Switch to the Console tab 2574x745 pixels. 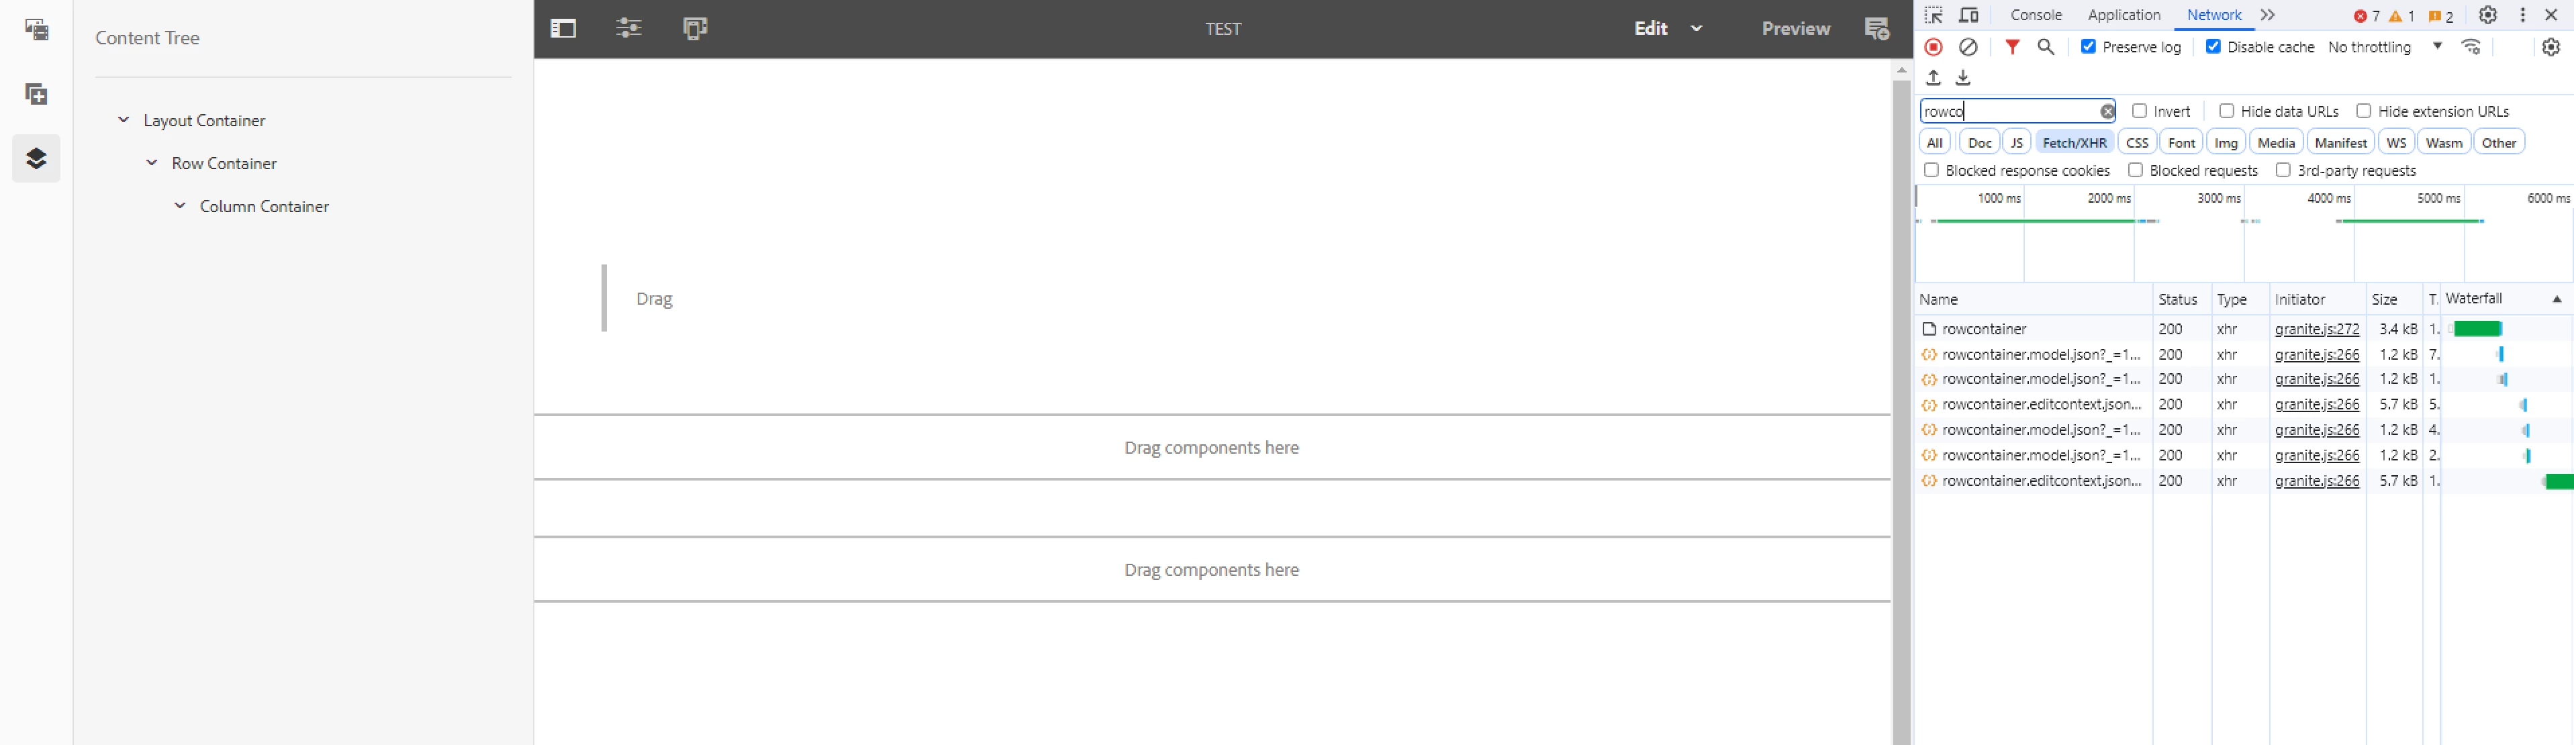pos(2036,15)
